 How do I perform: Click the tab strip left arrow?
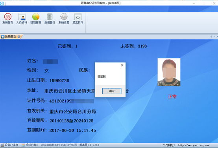(x=211, y=37)
